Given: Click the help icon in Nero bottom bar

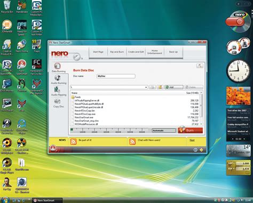Looking at the screenshot, I should 195,150.
